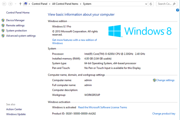Read the Microsoft Software License Terms
Viewport: 180px width, 120px height.
point(103,107)
